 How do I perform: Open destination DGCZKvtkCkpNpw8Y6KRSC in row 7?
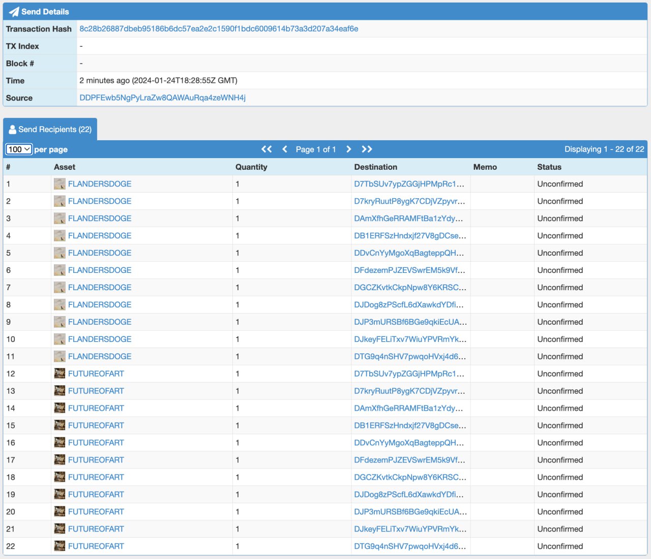[x=410, y=288]
